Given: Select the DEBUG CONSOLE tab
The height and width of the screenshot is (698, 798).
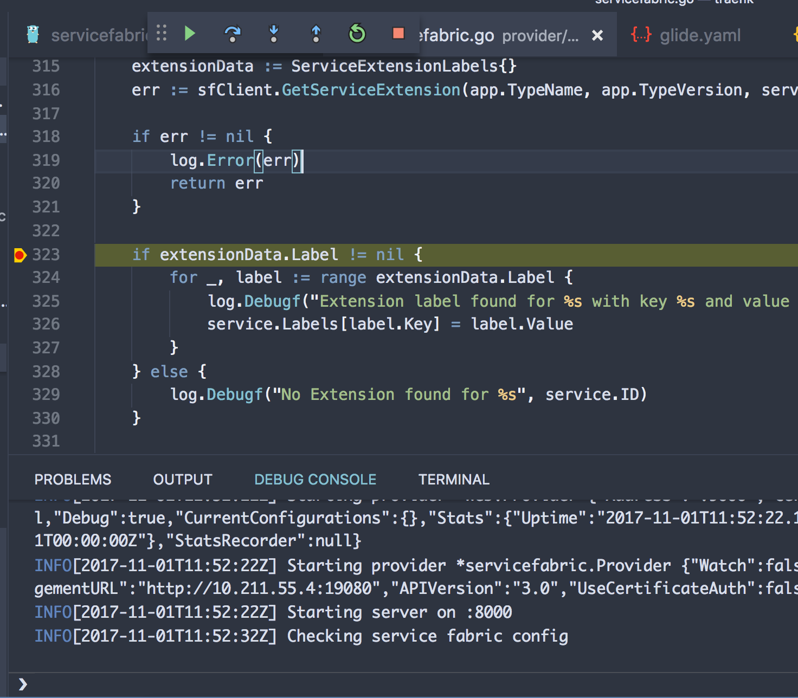Looking at the screenshot, I should point(315,480).
